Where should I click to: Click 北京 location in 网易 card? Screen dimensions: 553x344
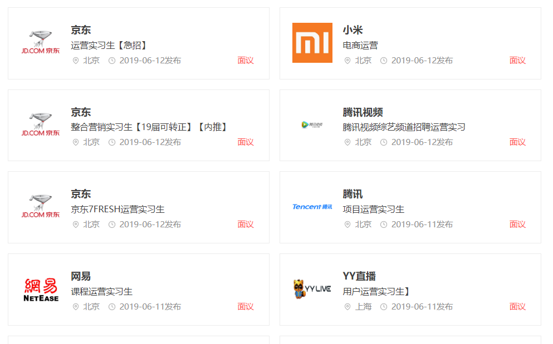pos(91,307)
